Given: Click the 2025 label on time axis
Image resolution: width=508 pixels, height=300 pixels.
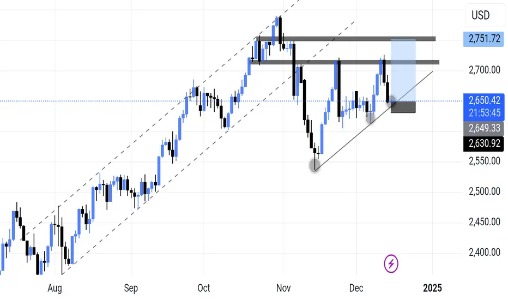Looking at the screenshot, I should [433, 288].
